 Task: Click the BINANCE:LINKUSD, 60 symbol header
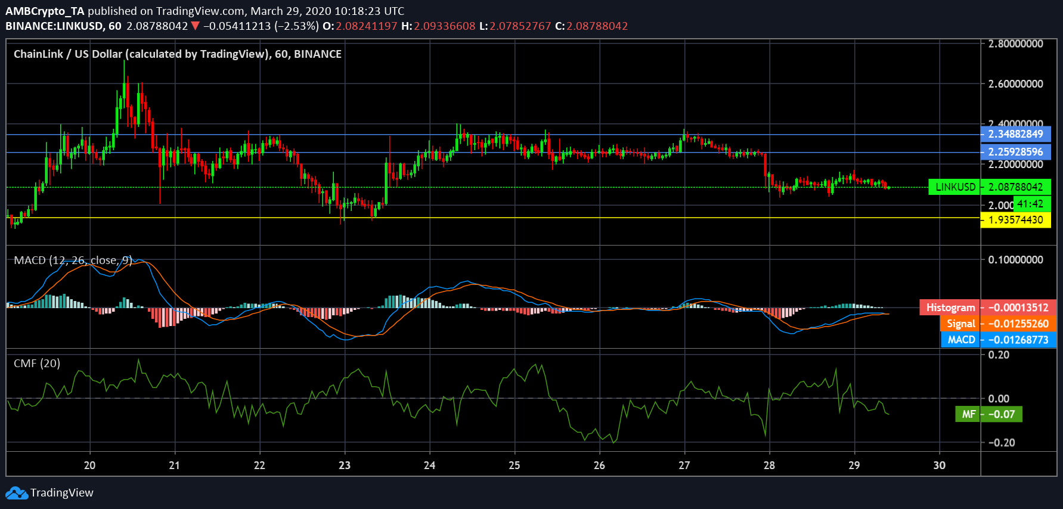point(63,26)
